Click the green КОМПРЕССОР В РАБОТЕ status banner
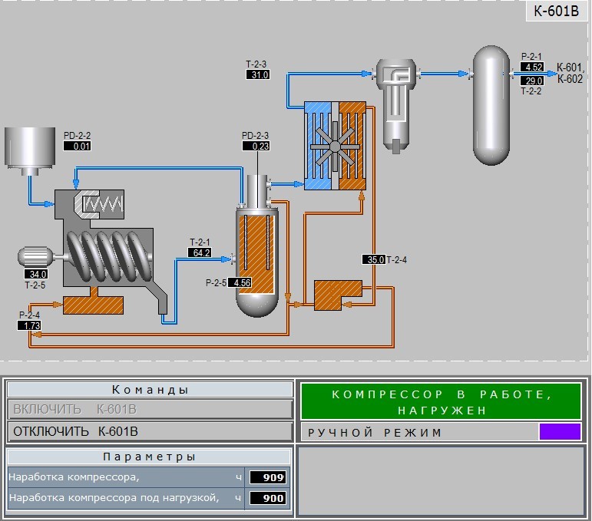This screenshot has height=521, width=592. [441, 401]
